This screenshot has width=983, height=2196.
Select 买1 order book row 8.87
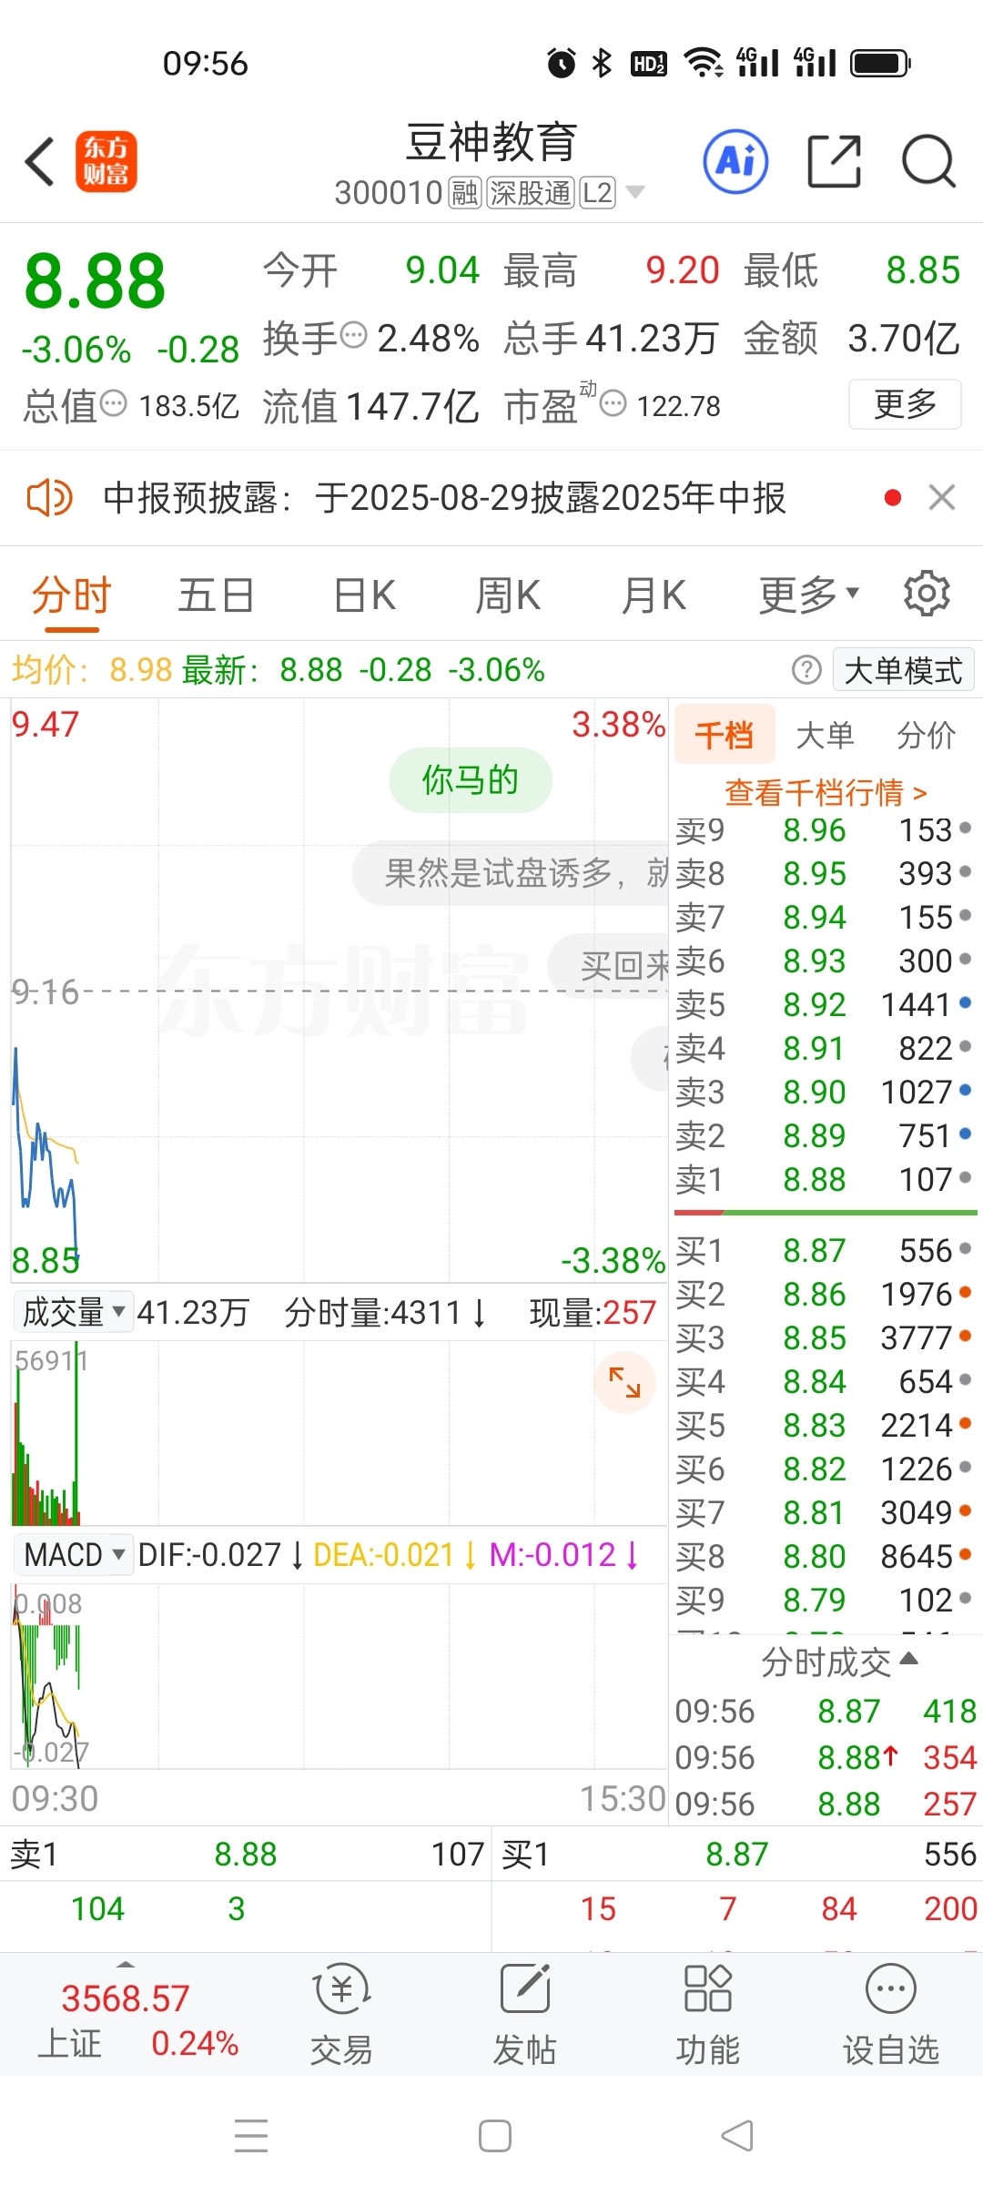click(x=825, y=1250)
